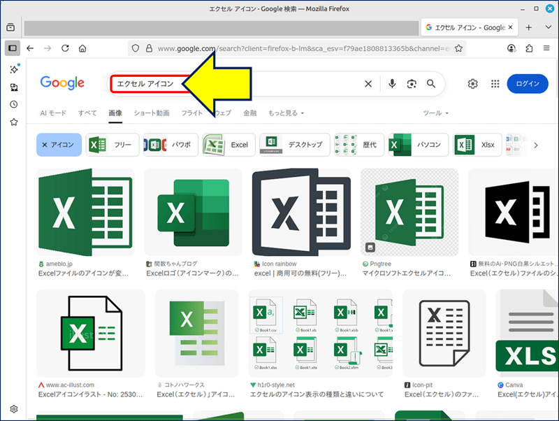Switch to the すべて results tab

[x=87, y=113]
